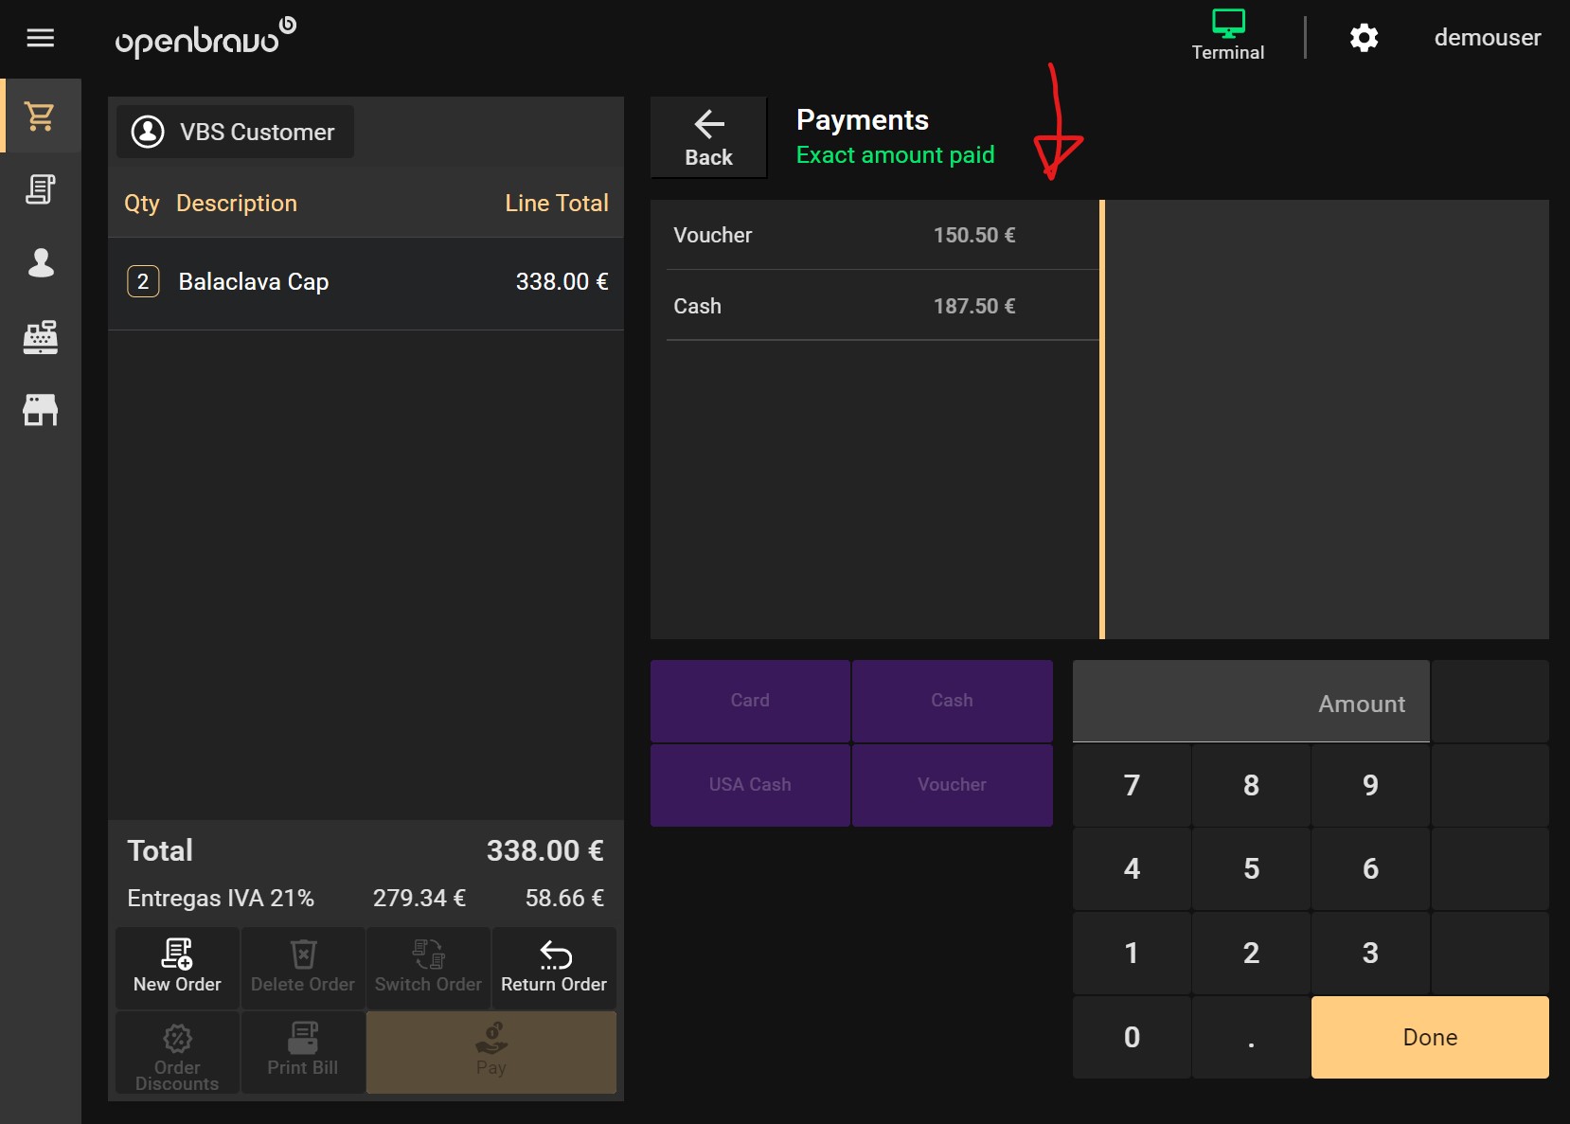Open the hamburger main menu
This screenshot has height=1124, width=1570.
pos(40,38)
